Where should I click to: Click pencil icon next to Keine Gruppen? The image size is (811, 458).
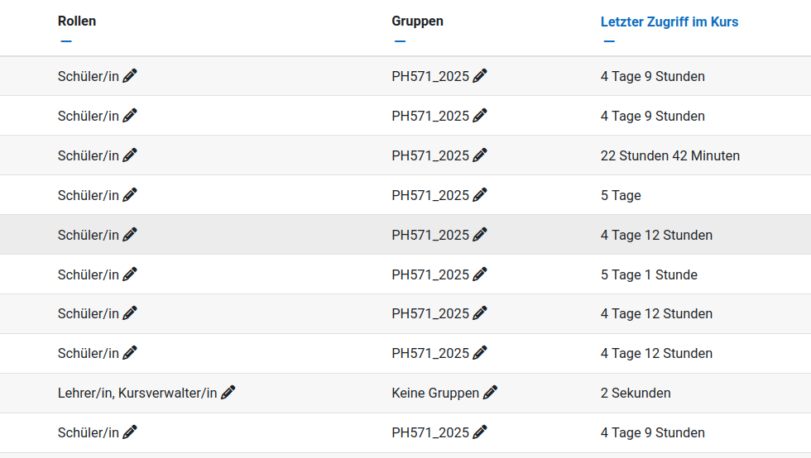490,392
